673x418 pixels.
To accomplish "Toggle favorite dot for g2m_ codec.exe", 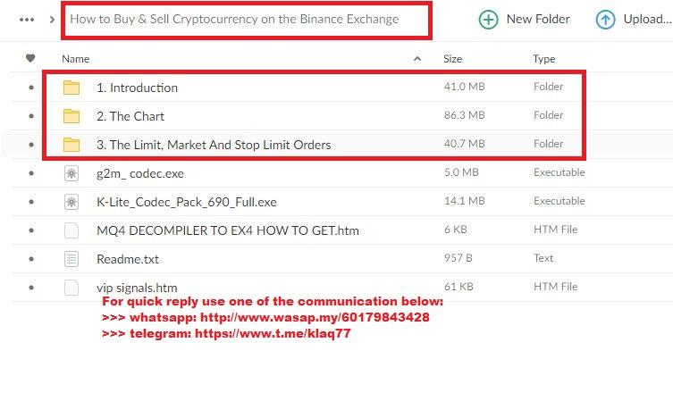I will (x=31, y=173).
